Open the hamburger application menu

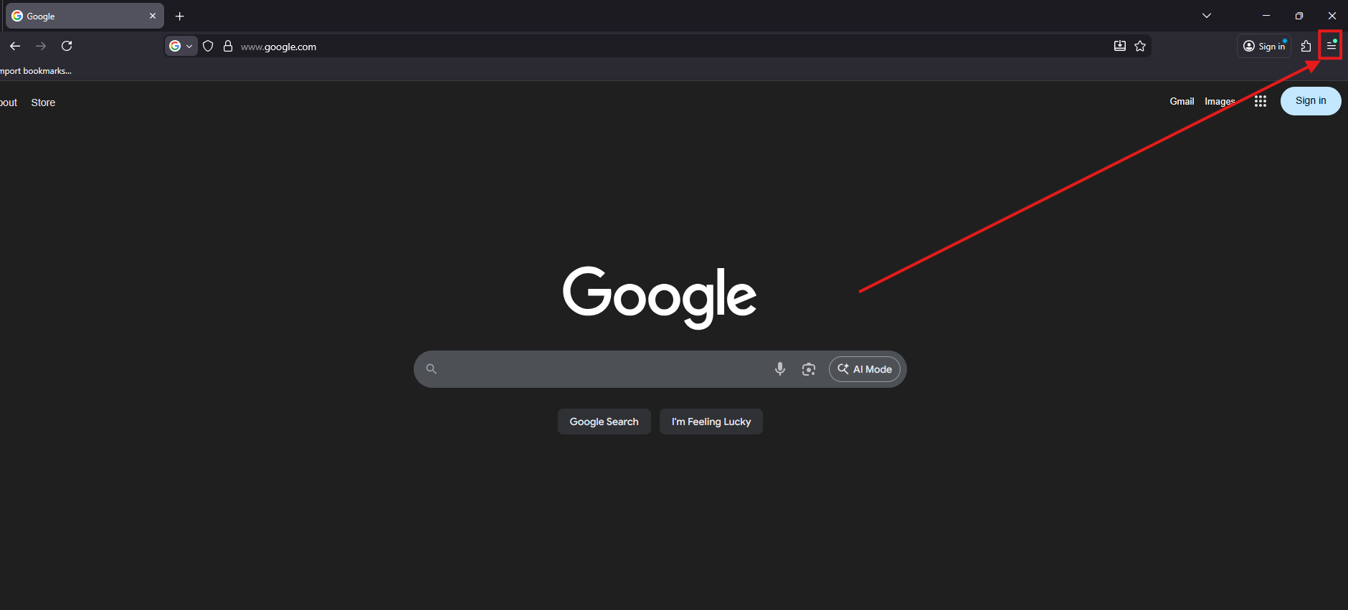[1331, 46]
